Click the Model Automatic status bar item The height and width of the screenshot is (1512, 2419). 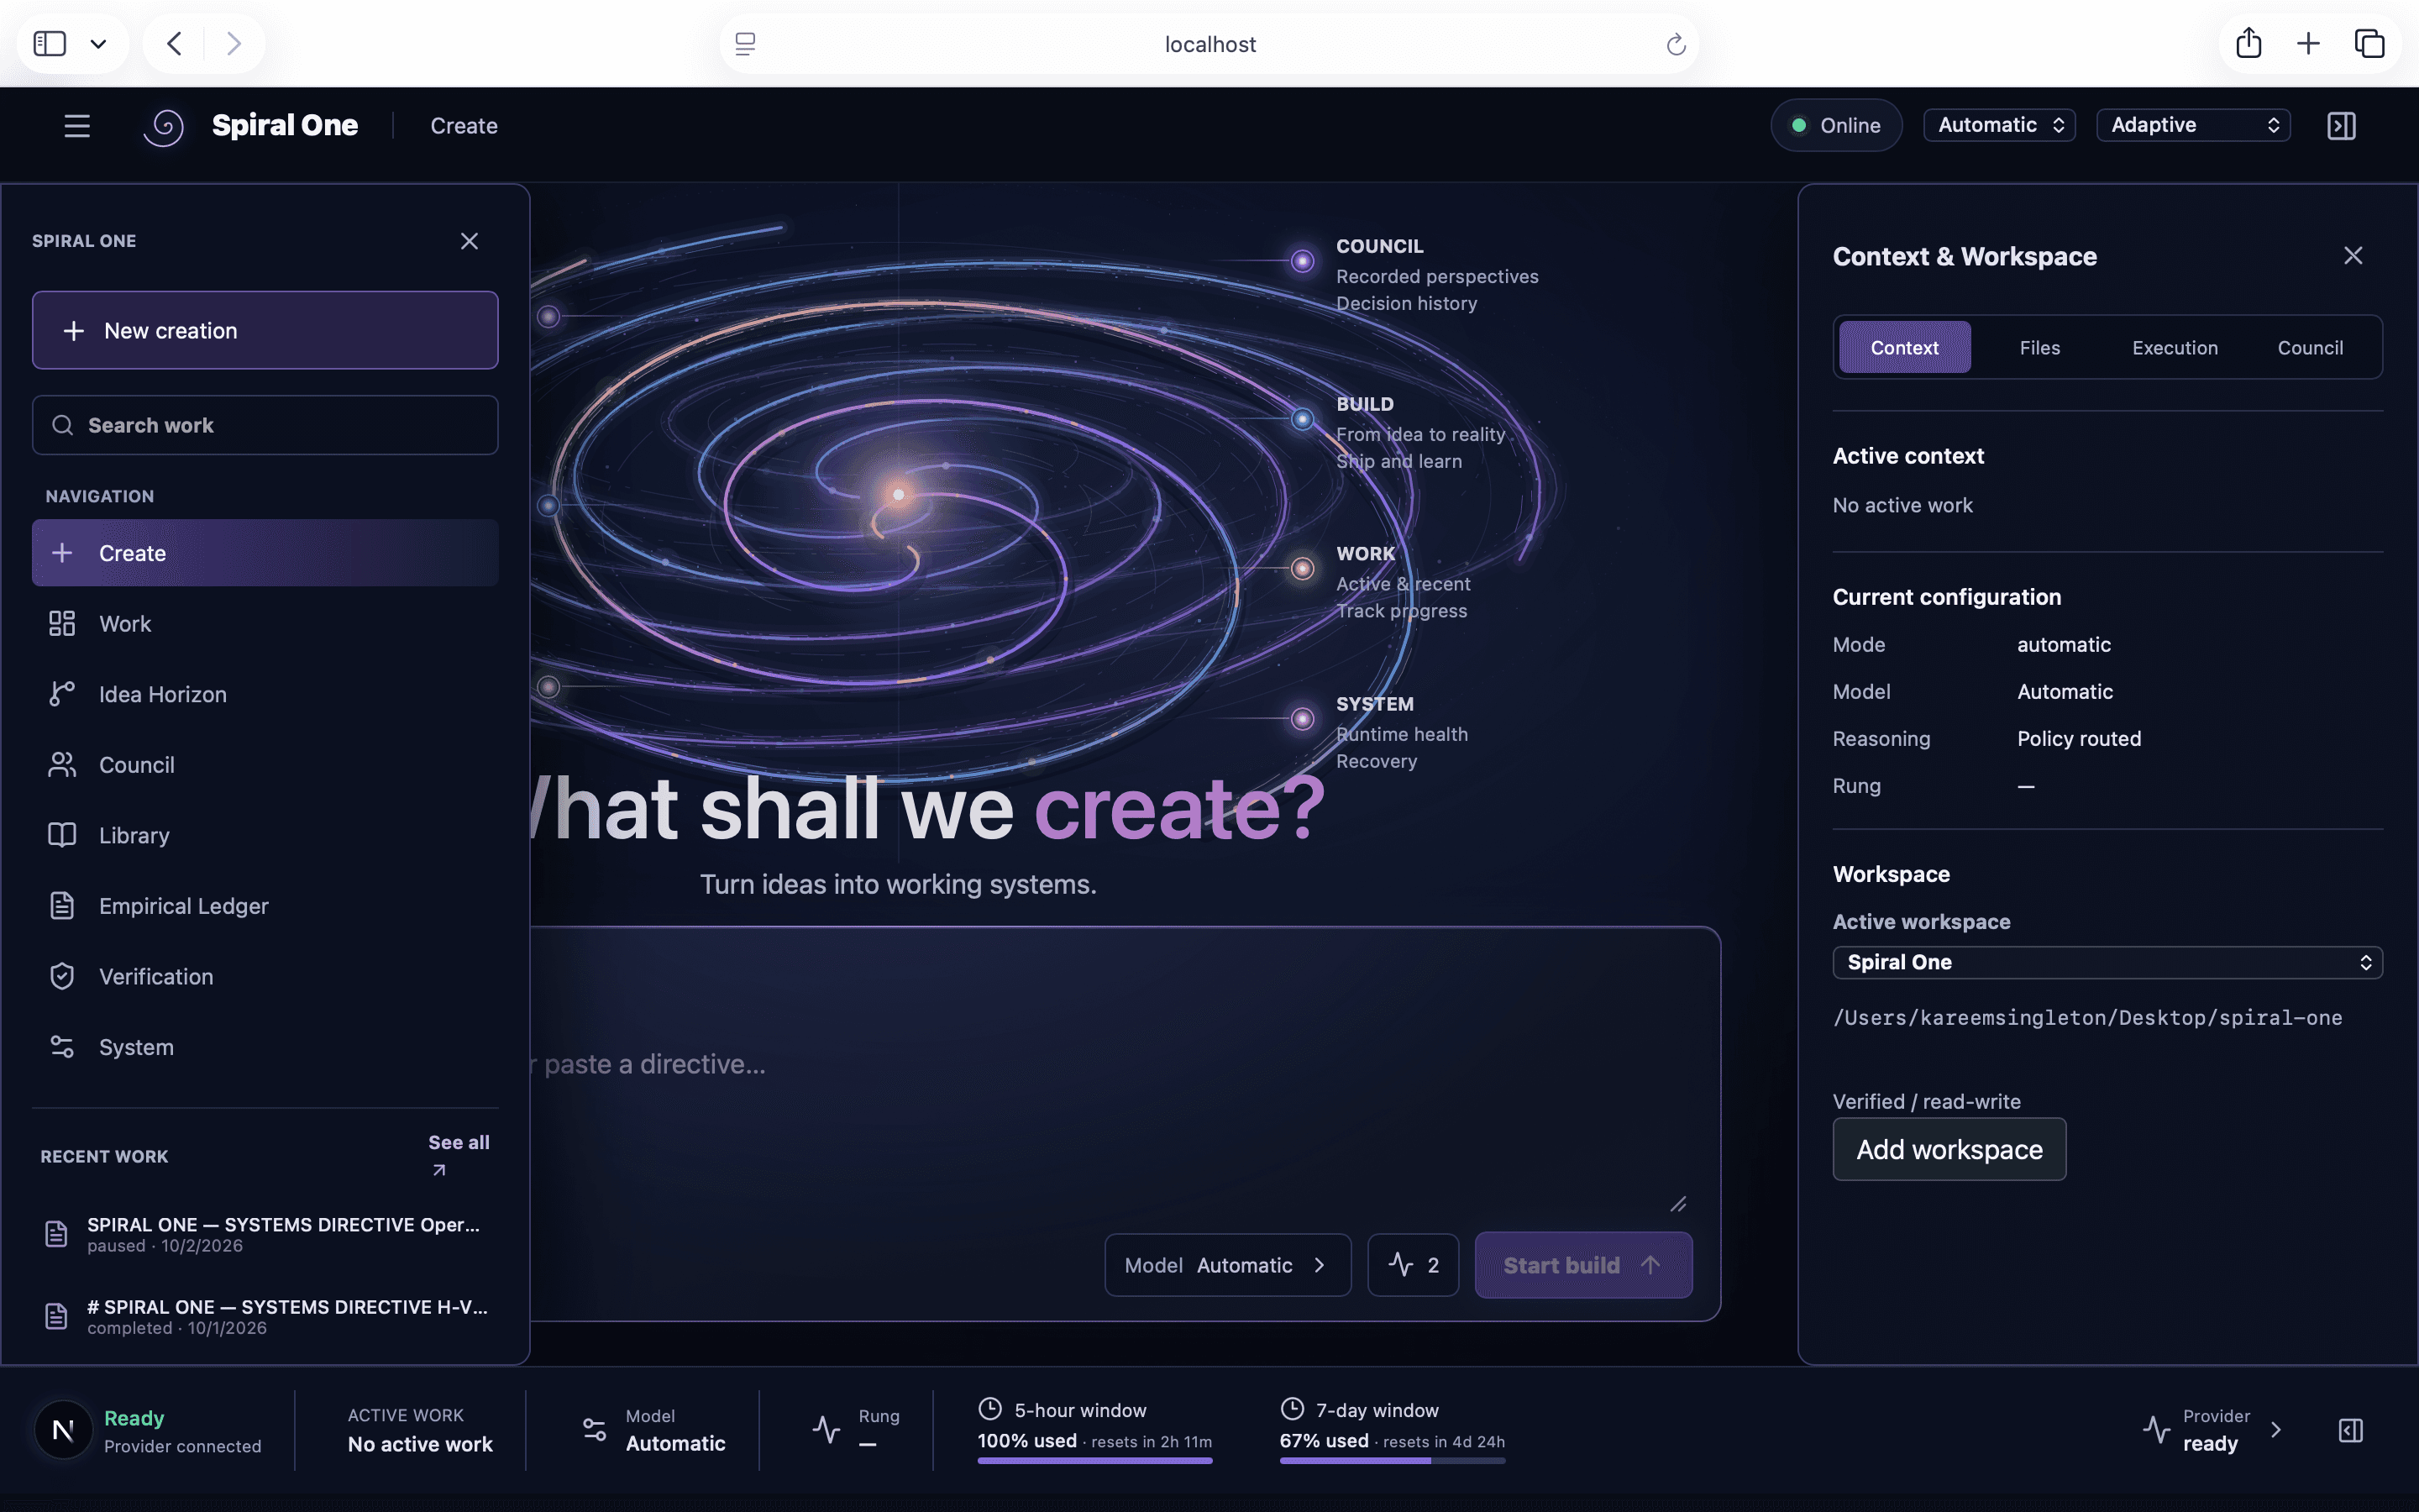pyautogui.click(x=653, y=1430)
